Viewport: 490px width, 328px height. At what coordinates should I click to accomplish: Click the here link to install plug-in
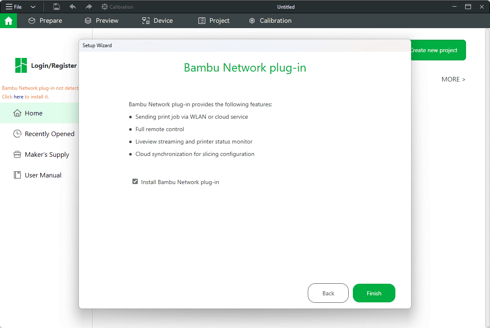[x=18, y=96]
